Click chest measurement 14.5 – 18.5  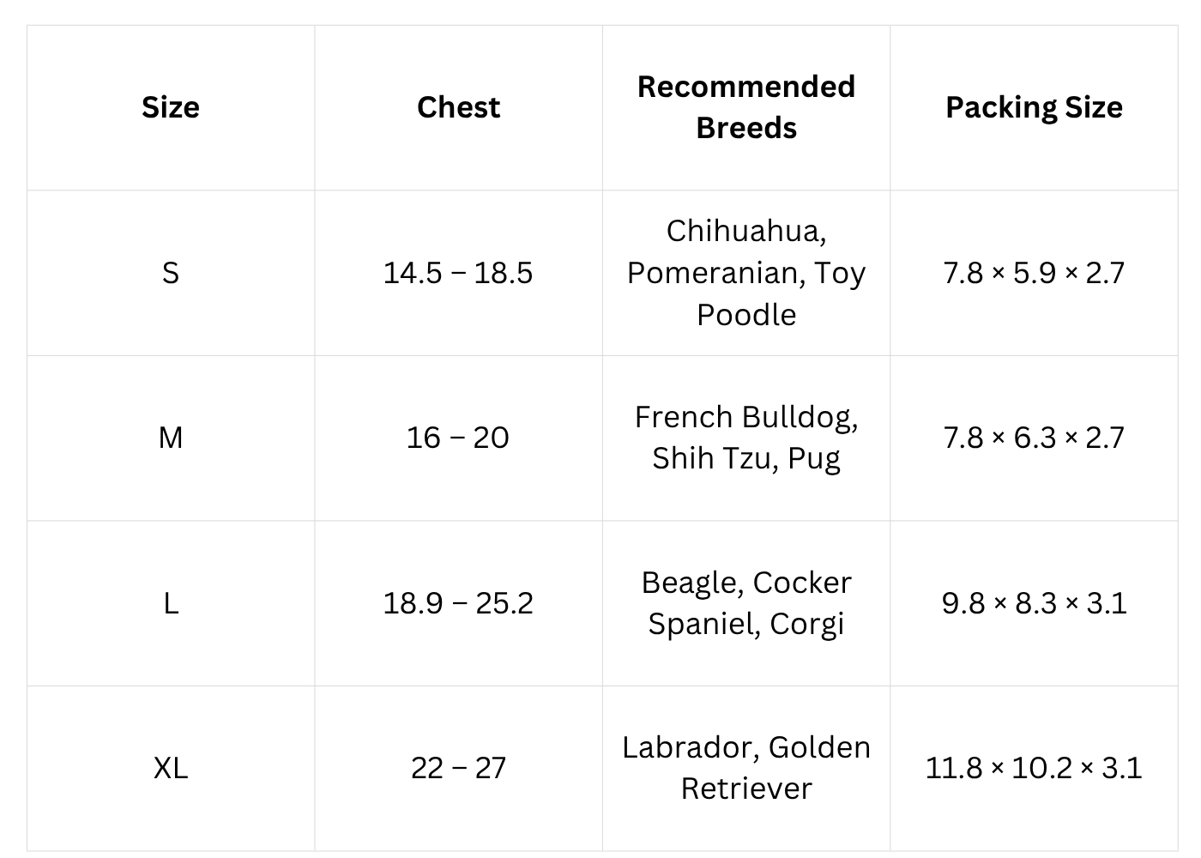click(458, 273)
